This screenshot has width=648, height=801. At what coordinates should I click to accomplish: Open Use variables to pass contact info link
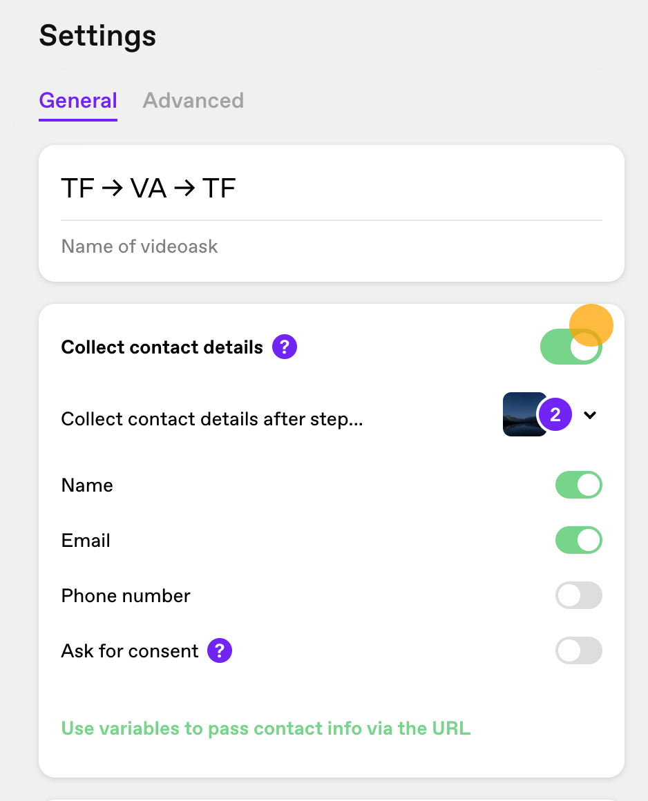(x=266, y=728)
